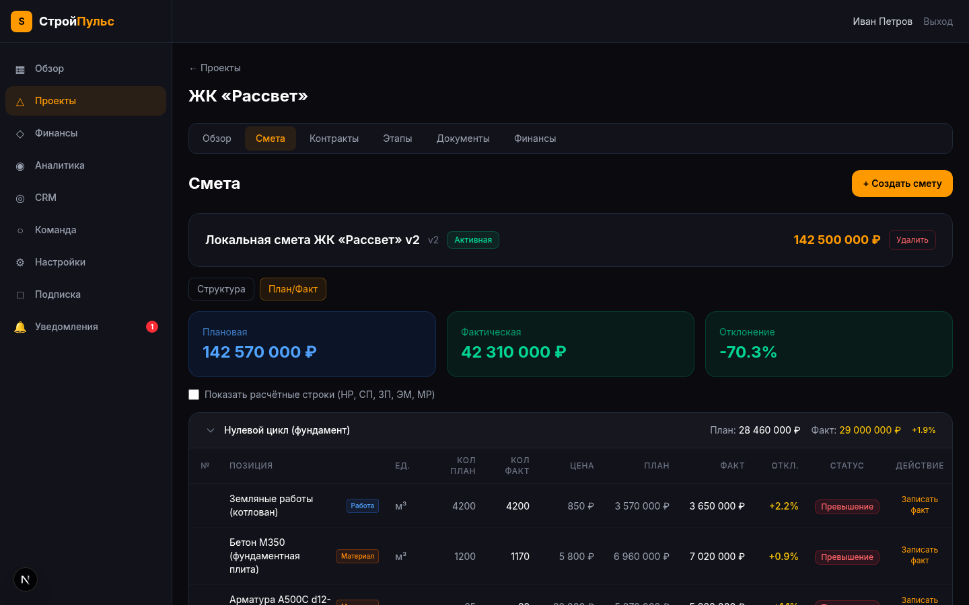Viewport: 969px width, 605px height.
Task: Click the СтройПульс logo icon
Action: coord(22,22)
